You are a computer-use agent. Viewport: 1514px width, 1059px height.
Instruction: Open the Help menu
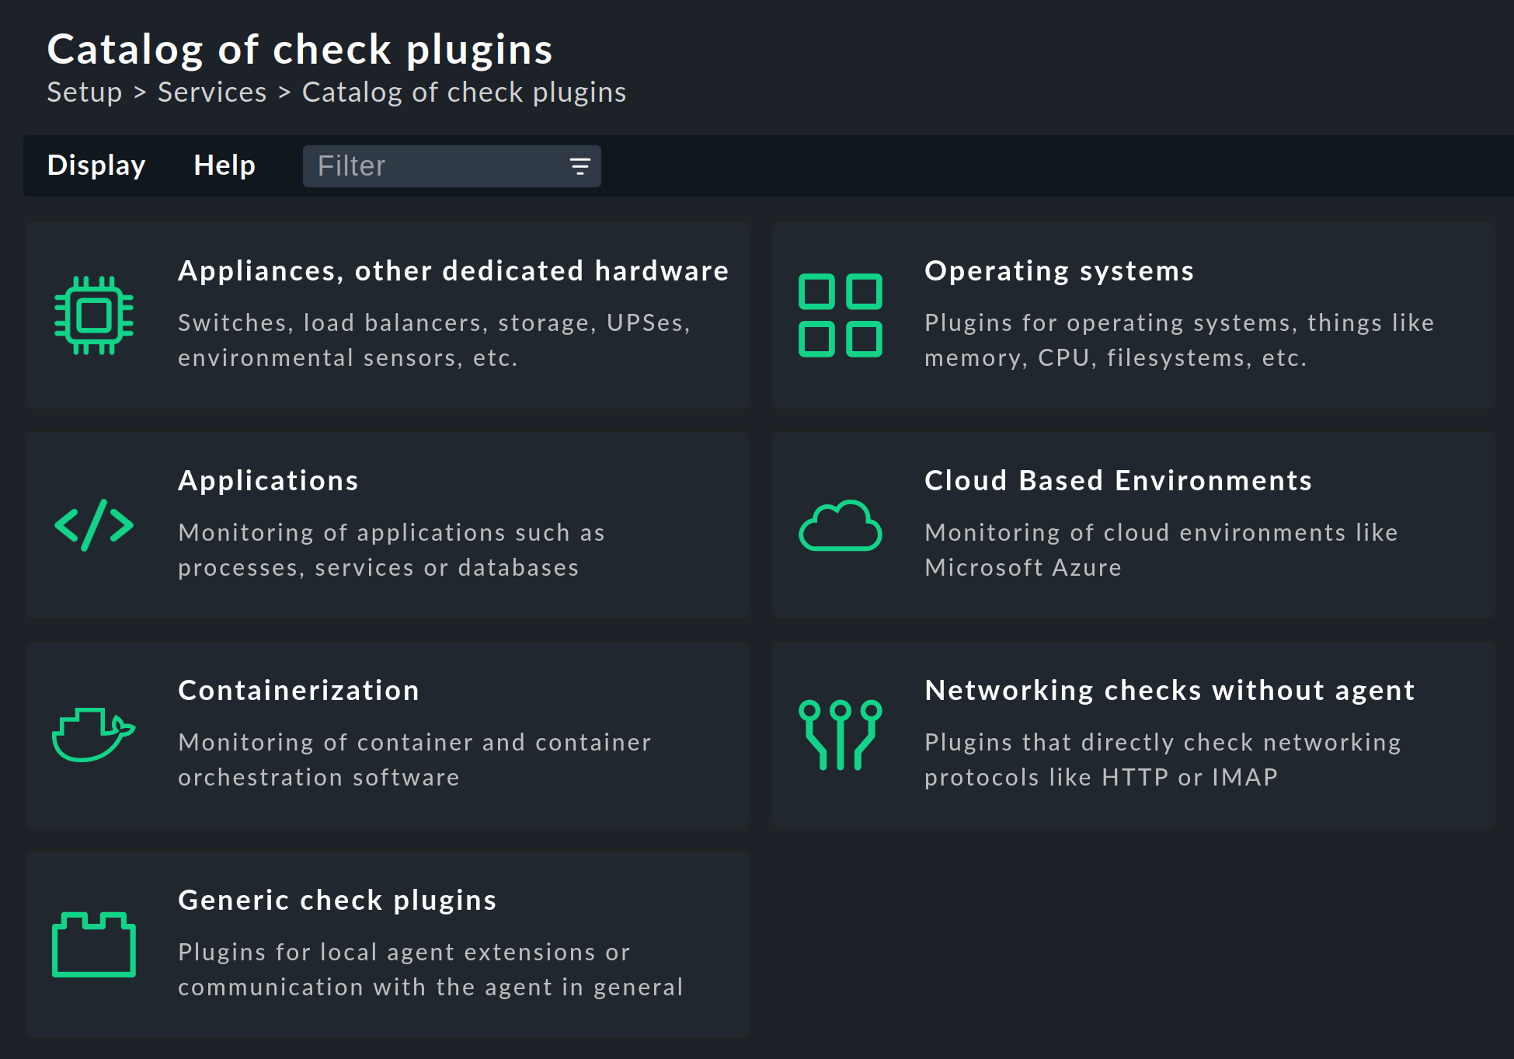(224, 165)
